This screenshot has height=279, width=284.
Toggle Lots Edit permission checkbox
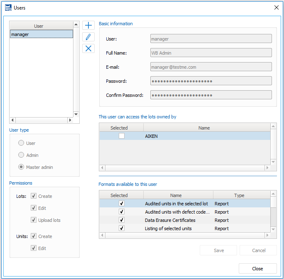pyautogui.click(x=34, y=208)
